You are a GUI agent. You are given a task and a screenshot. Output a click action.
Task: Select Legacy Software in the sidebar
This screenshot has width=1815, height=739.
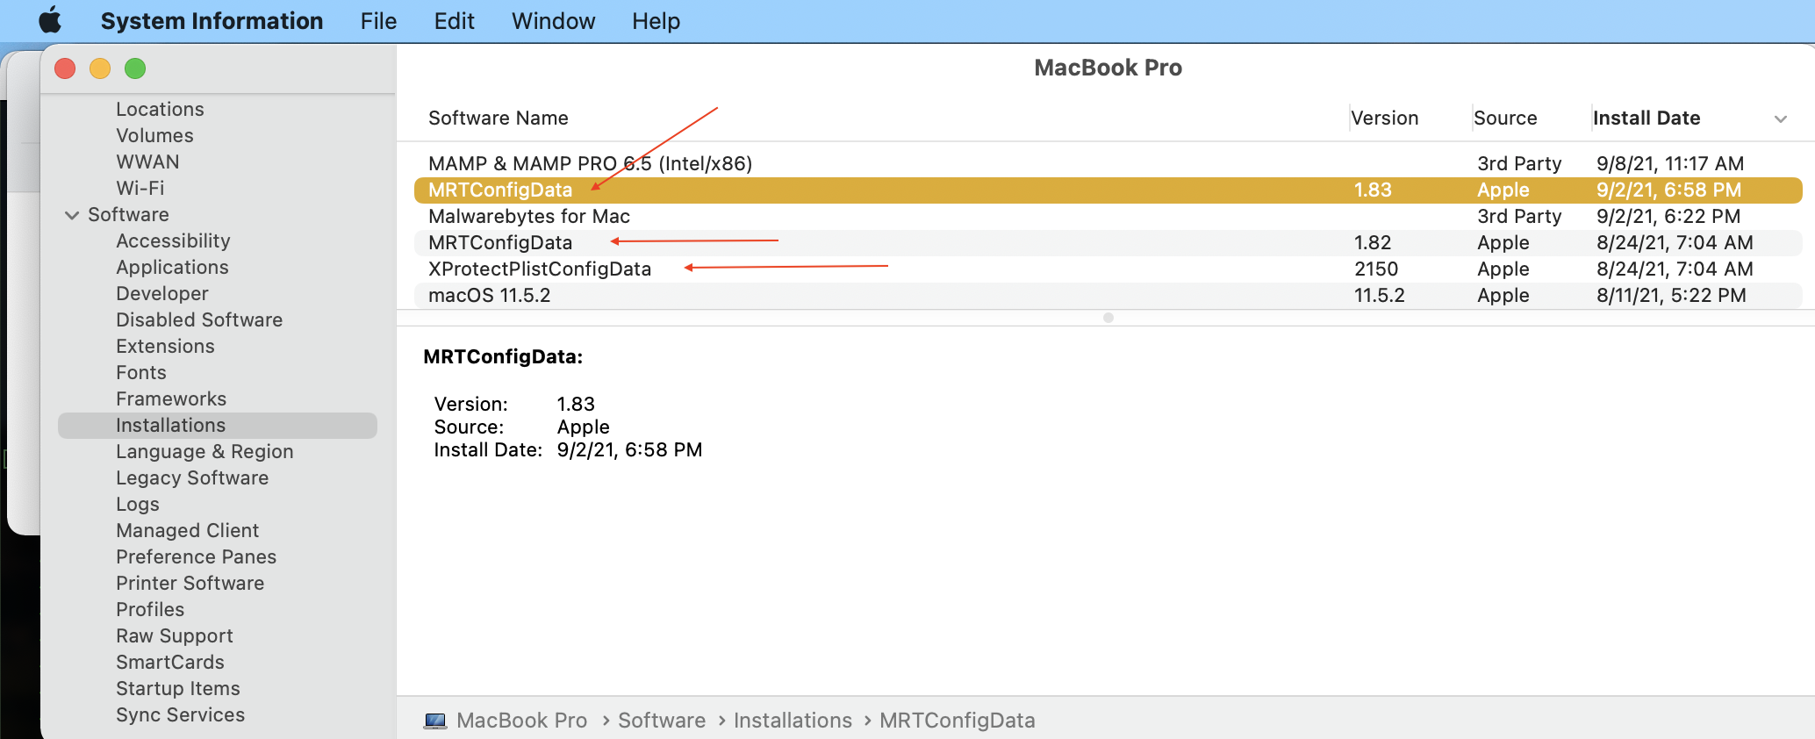[192, 477]
